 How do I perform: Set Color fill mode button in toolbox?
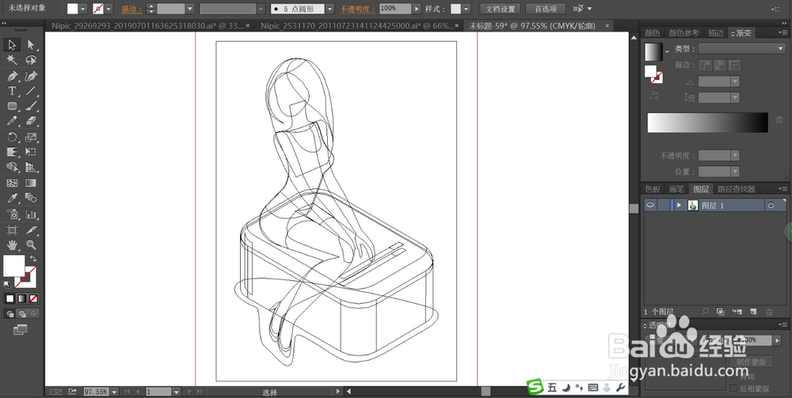(x=10, y=298)
